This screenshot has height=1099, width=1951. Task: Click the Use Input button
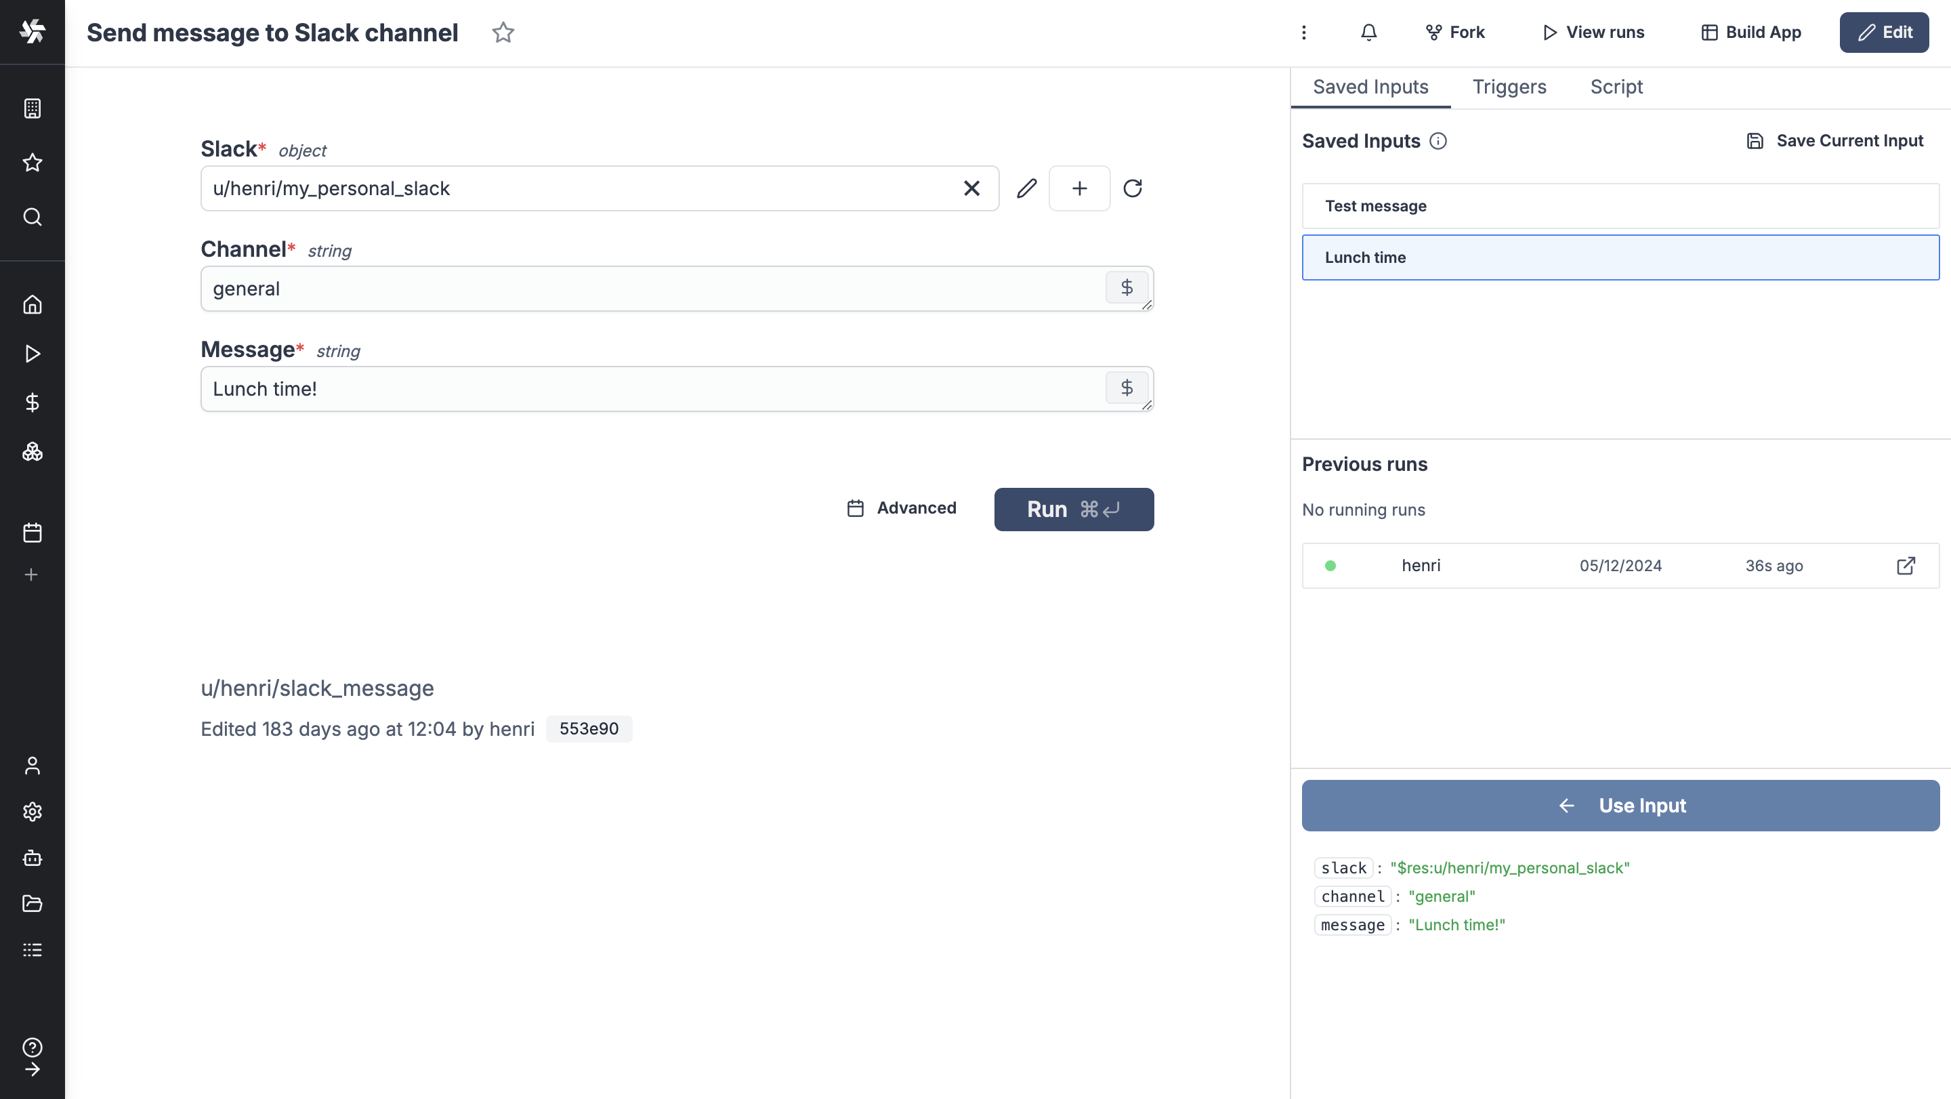(1620, 805)
